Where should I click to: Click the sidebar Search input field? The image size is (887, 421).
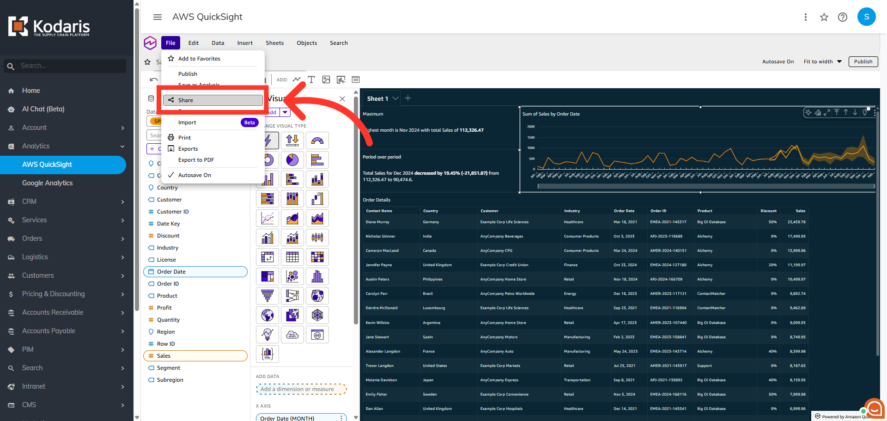[x=65, y=66]
